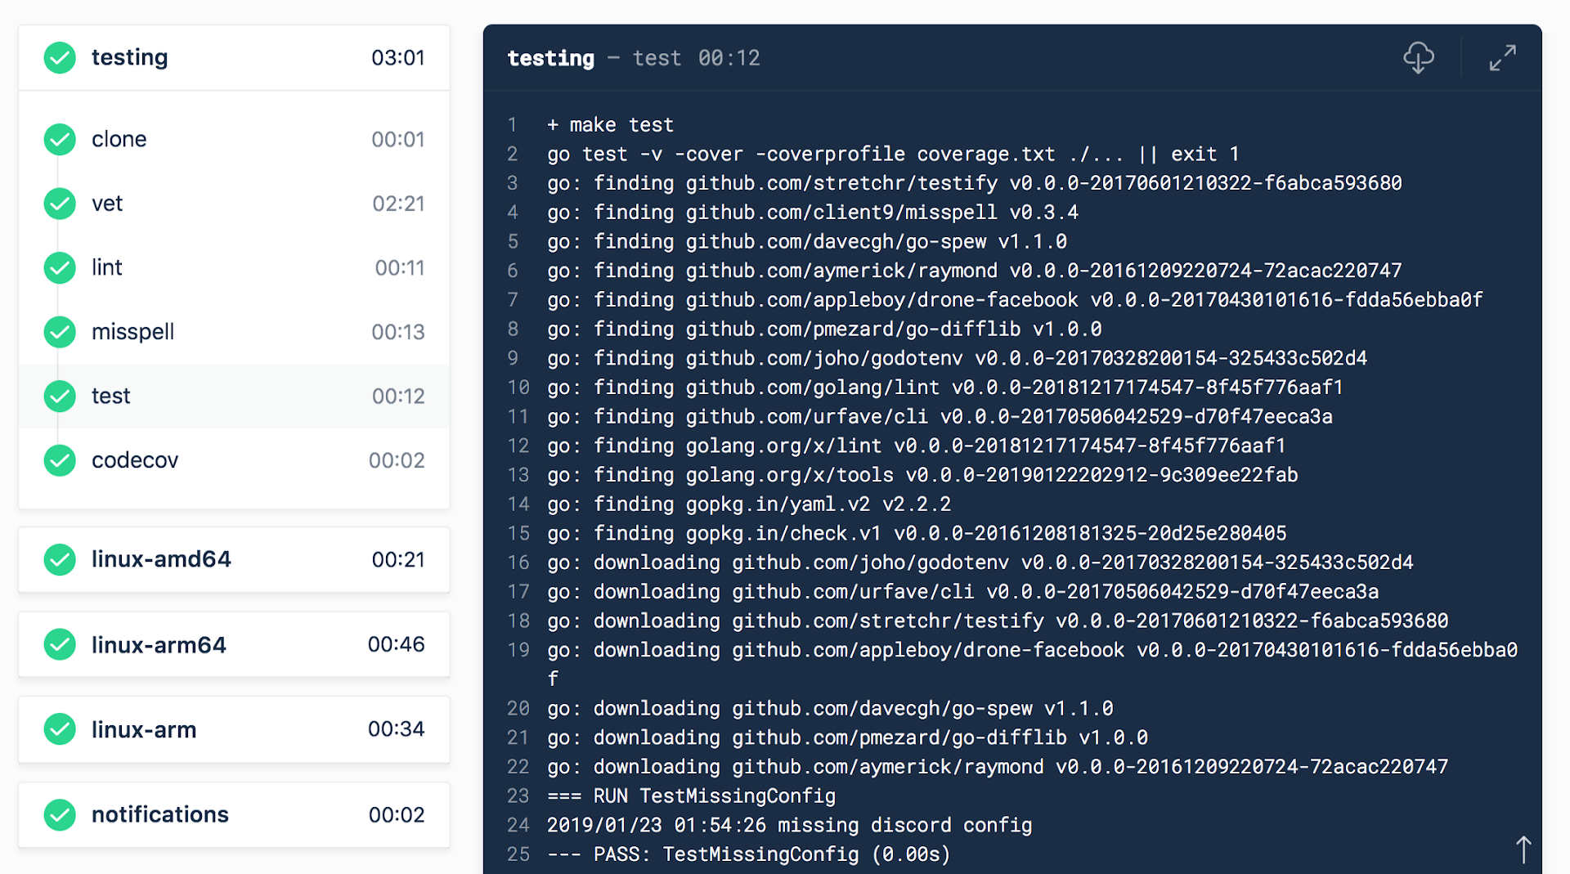The height and width of the screenshot is (874, 1570).
Task: Click the green check icon beside linux-arm64
Action: point(60,644)
